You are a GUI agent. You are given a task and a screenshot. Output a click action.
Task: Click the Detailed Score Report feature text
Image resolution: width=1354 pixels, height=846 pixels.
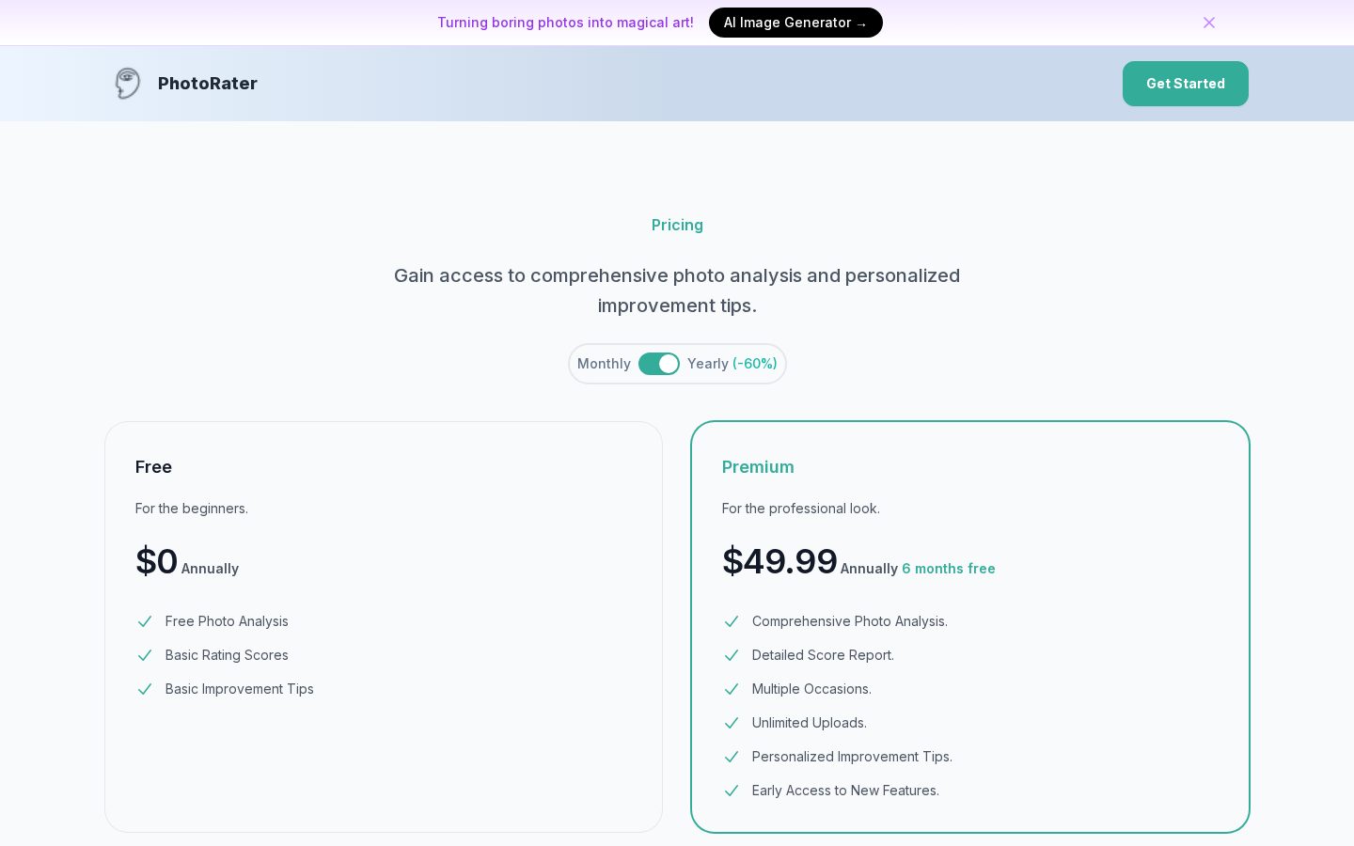tap(823, 655)
